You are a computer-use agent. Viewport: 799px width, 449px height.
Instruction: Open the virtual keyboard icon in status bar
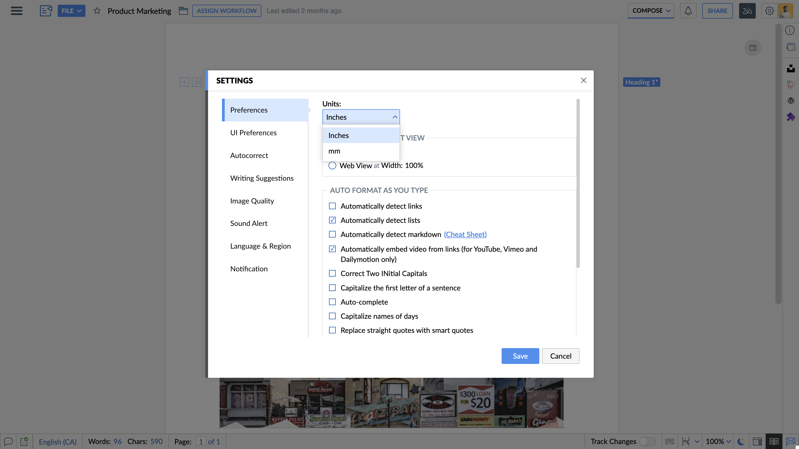670,441
